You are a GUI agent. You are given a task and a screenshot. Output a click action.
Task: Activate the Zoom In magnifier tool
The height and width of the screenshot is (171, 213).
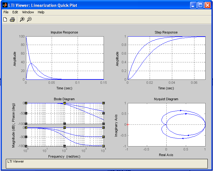click(22, 20)
